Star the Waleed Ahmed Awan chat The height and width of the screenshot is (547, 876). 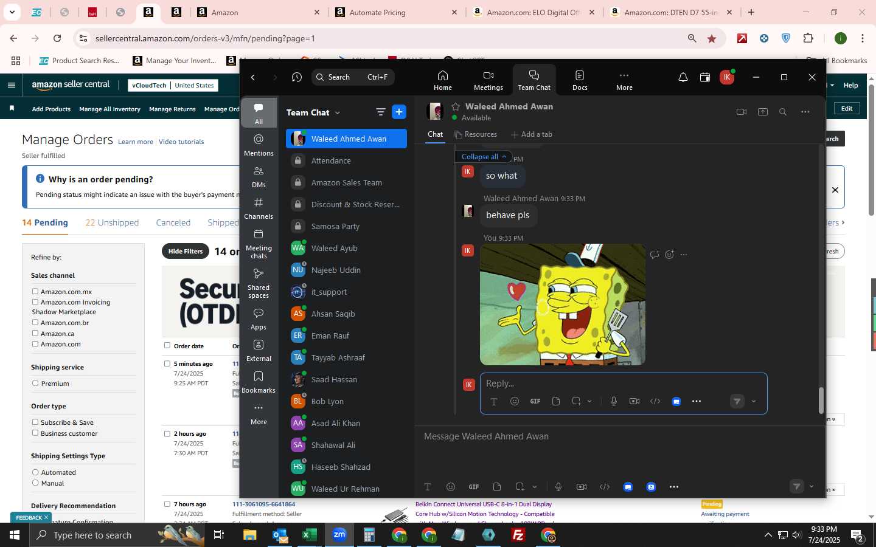pos(456,106)
